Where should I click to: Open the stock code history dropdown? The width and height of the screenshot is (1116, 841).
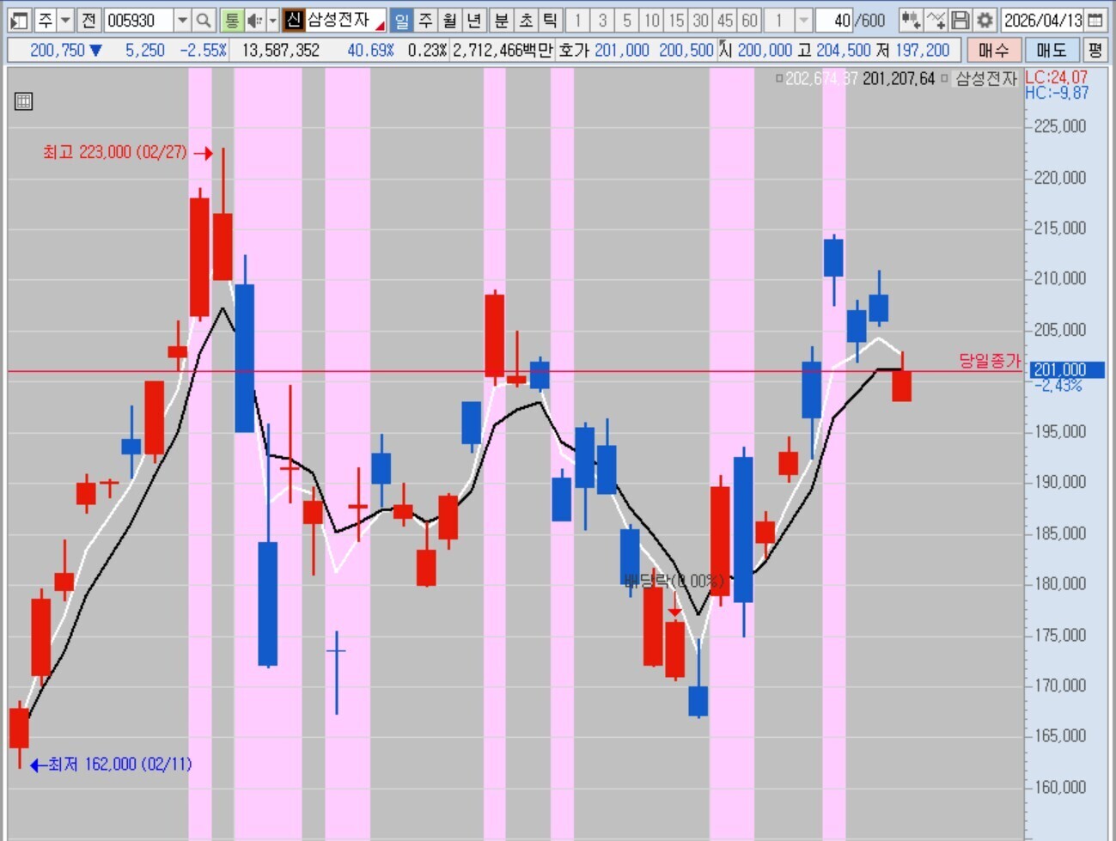coord(182,20)
